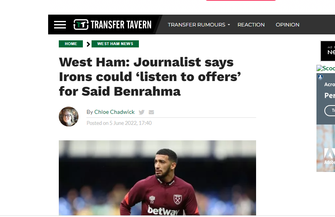335x217 pixels.
Task: Click the Said Benrahma article image
Action: (x=157, y=178)
